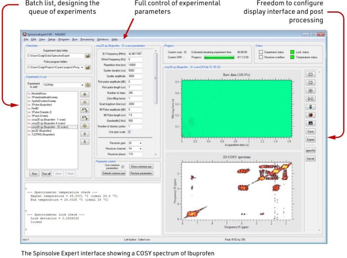Click the top display layout icon in plot toolbar
This screenshot has width=347, height=258.
point(311,74)
